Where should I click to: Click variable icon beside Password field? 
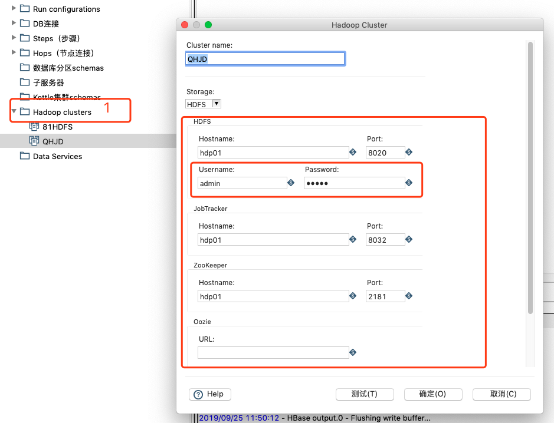[409, 183]
